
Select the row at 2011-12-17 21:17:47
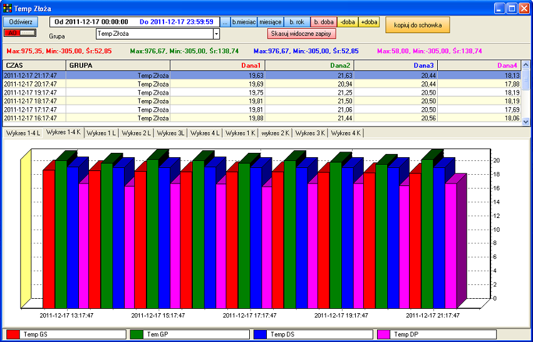(x=262, y=75)
